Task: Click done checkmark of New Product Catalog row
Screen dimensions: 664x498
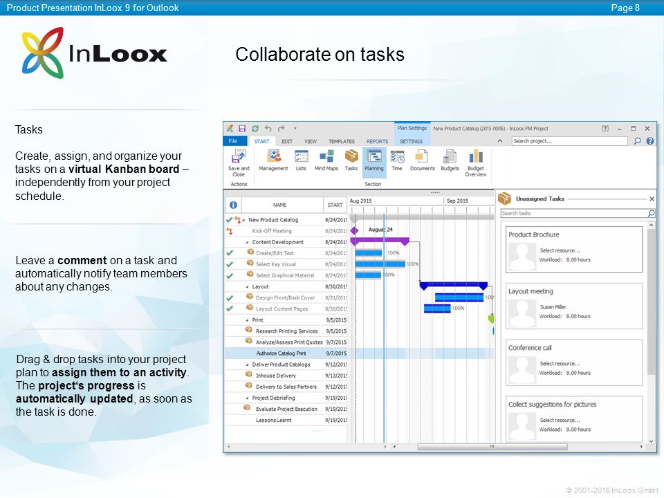Action: tap(229, 220)
